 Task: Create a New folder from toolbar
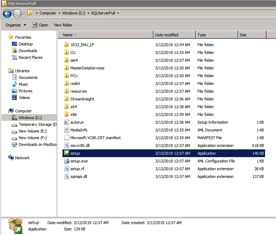(63, 25)
